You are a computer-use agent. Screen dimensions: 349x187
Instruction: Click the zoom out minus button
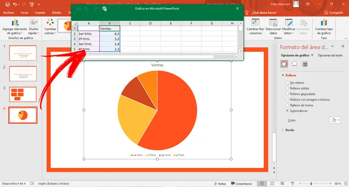(301, 184)
